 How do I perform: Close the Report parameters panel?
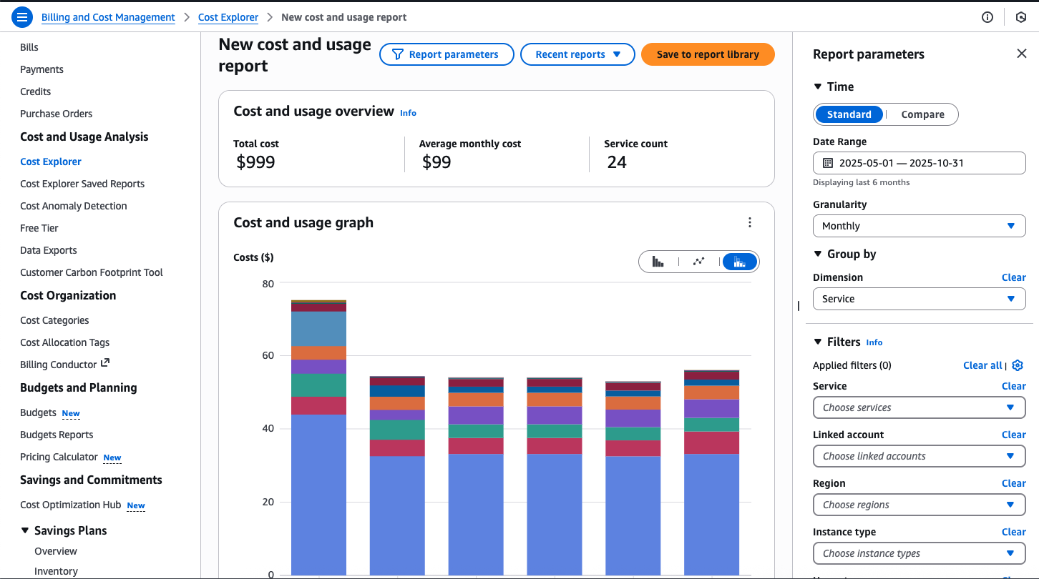(x=1021, y=53)
